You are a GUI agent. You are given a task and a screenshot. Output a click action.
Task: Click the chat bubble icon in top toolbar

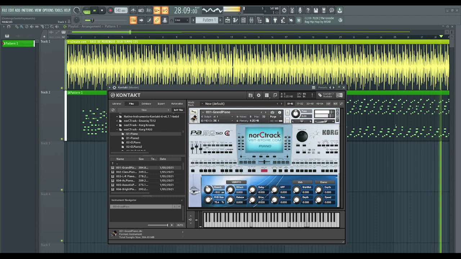tap(332, 10)
